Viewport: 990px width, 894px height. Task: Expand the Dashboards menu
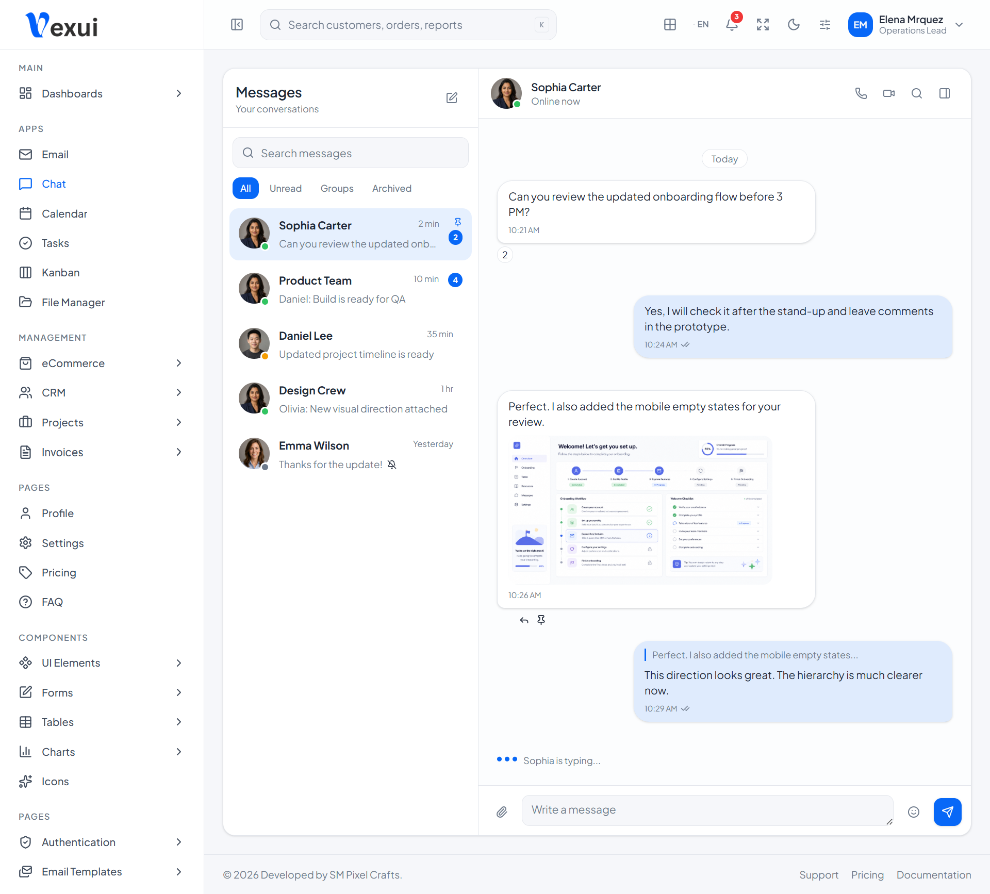pyautogui.click(x=102, y=93)
